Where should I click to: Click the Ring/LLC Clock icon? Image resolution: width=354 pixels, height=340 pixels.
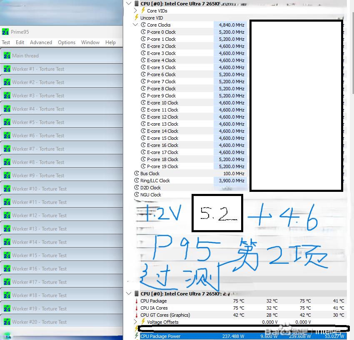[x=136, y=180]
